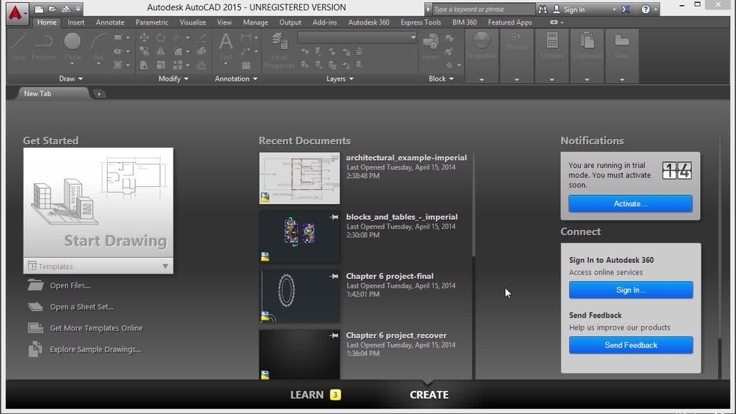Click the Move tool in Modify panel
Viewport: 736px width, 414px height.
point(144,37)
